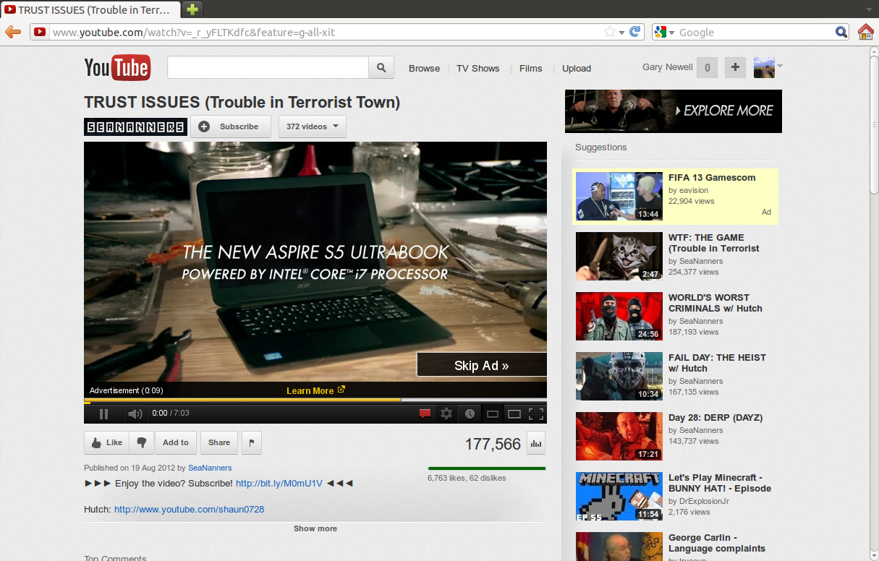
Task: Open the Day 28: DERP (DAYZ) thumbnail
Action: pyautogui.click(x=619, y=436)
